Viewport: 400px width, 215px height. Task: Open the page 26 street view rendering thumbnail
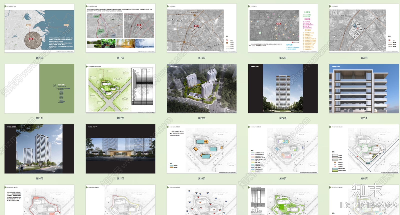39,149
